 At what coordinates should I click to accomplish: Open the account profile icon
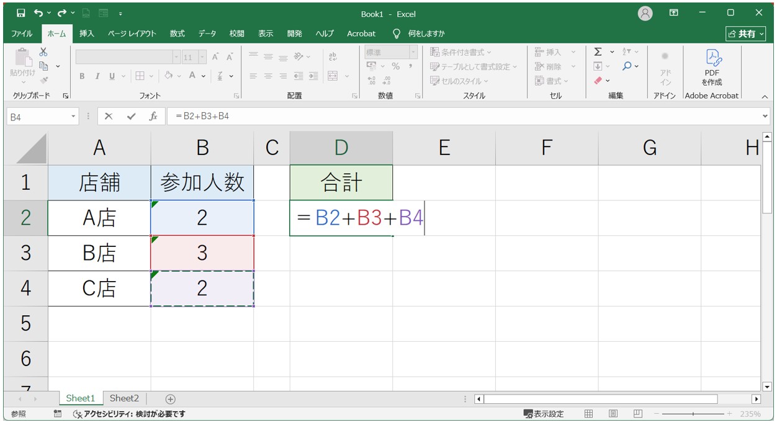click(x=645, y=13)
